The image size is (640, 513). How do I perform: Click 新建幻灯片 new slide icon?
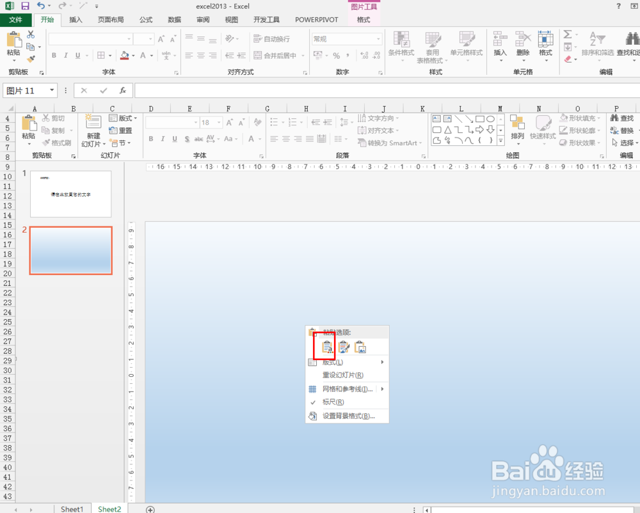93,122
